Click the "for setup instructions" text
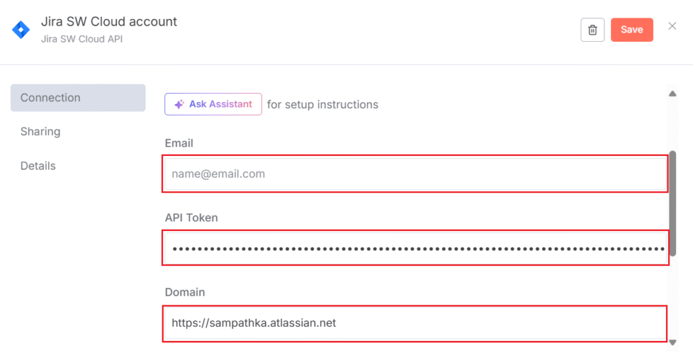The width and height of the screenshot is (693, 360). click(x=323, y=105)
